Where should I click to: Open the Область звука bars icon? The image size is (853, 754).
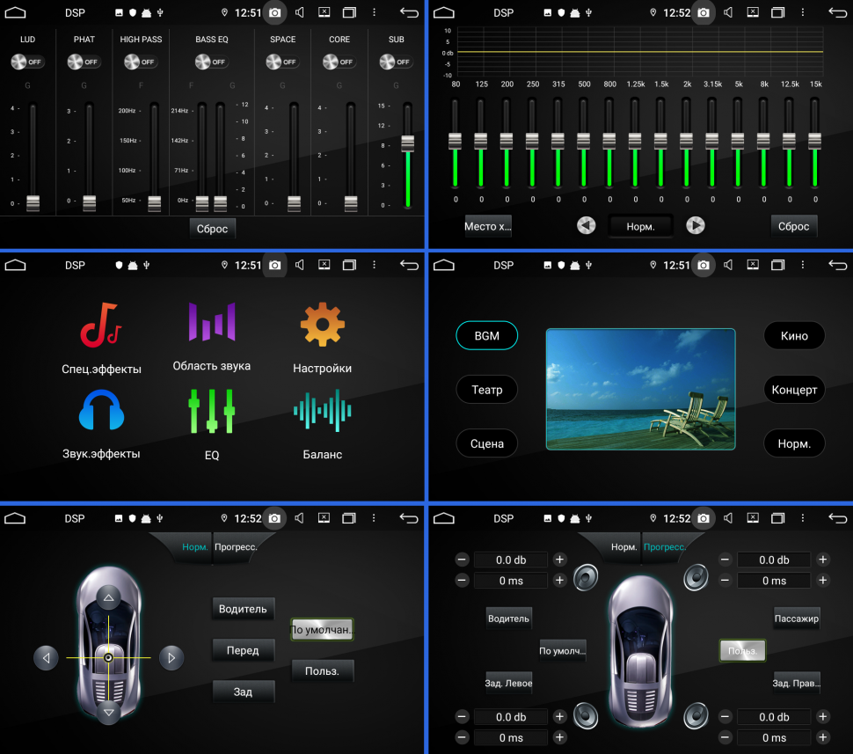(211, 322)
